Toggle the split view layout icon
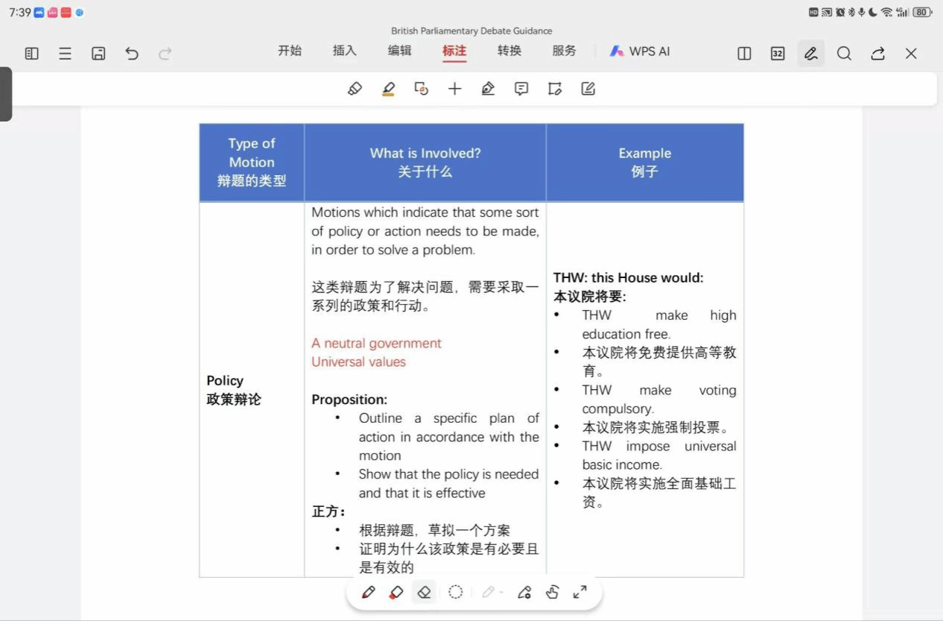This screenshot has width=943, height=621. [x=744, y=54]
